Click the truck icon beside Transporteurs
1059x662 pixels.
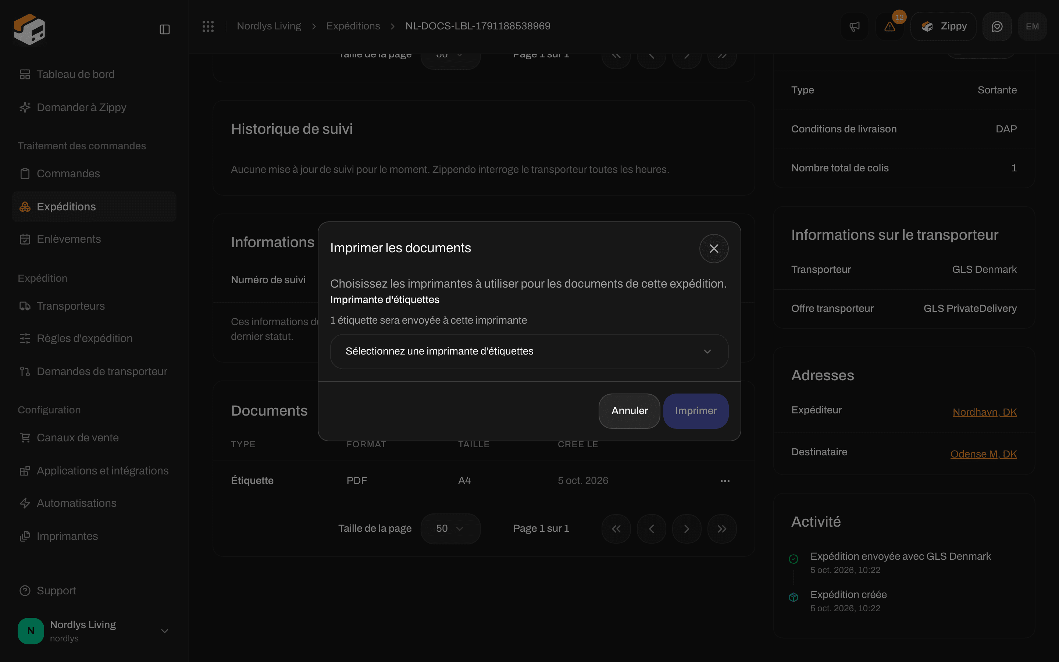pos(25,306)
